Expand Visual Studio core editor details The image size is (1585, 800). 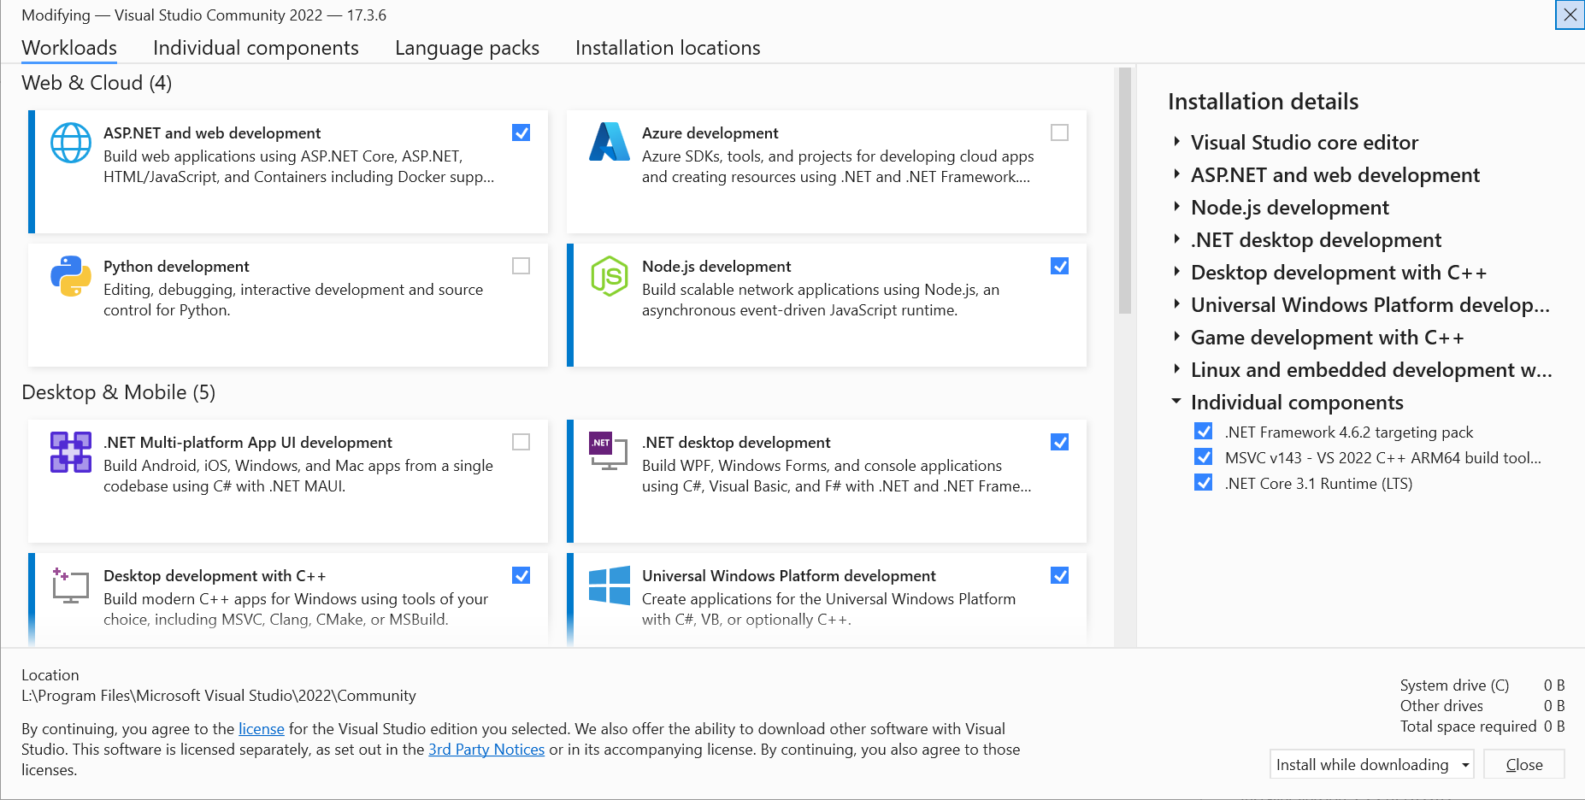(1177, 142)
